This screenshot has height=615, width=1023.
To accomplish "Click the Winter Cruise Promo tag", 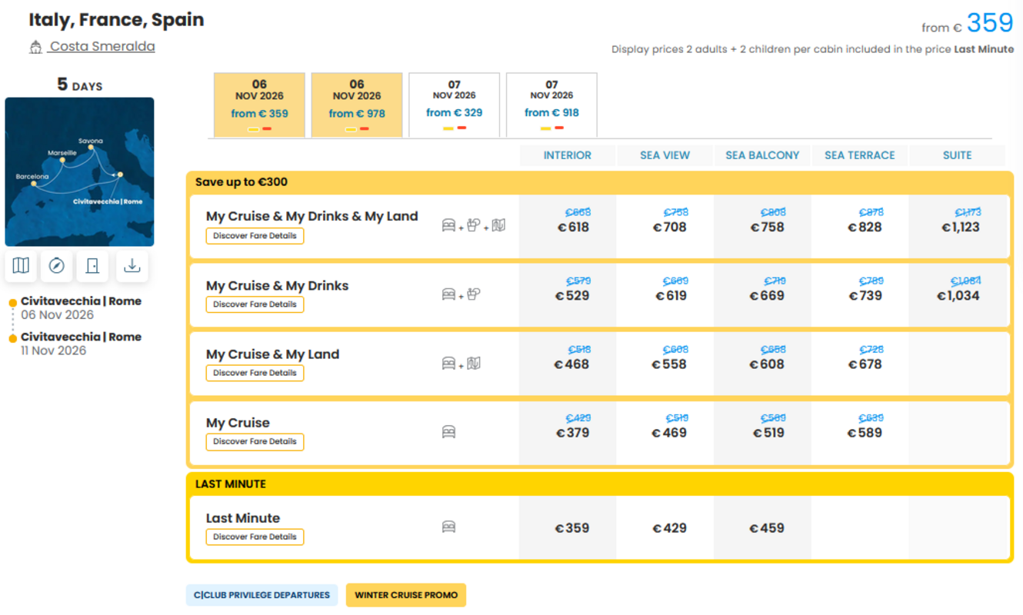I will tap(406, 595).
